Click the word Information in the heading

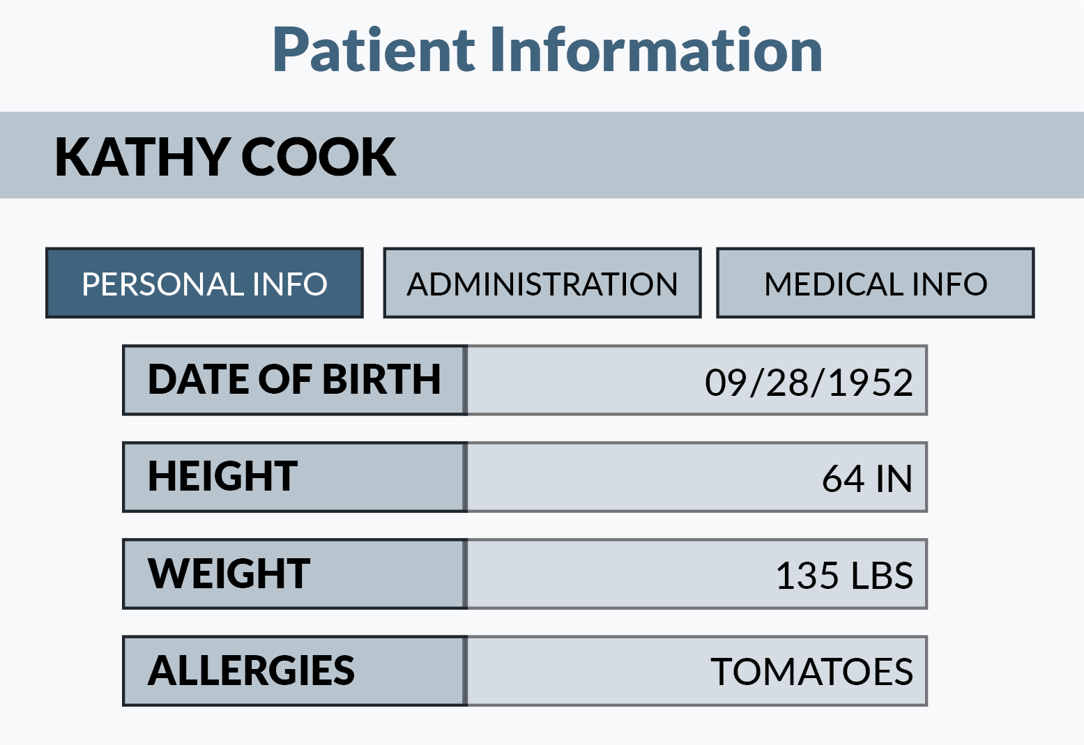tap(655, 50)
